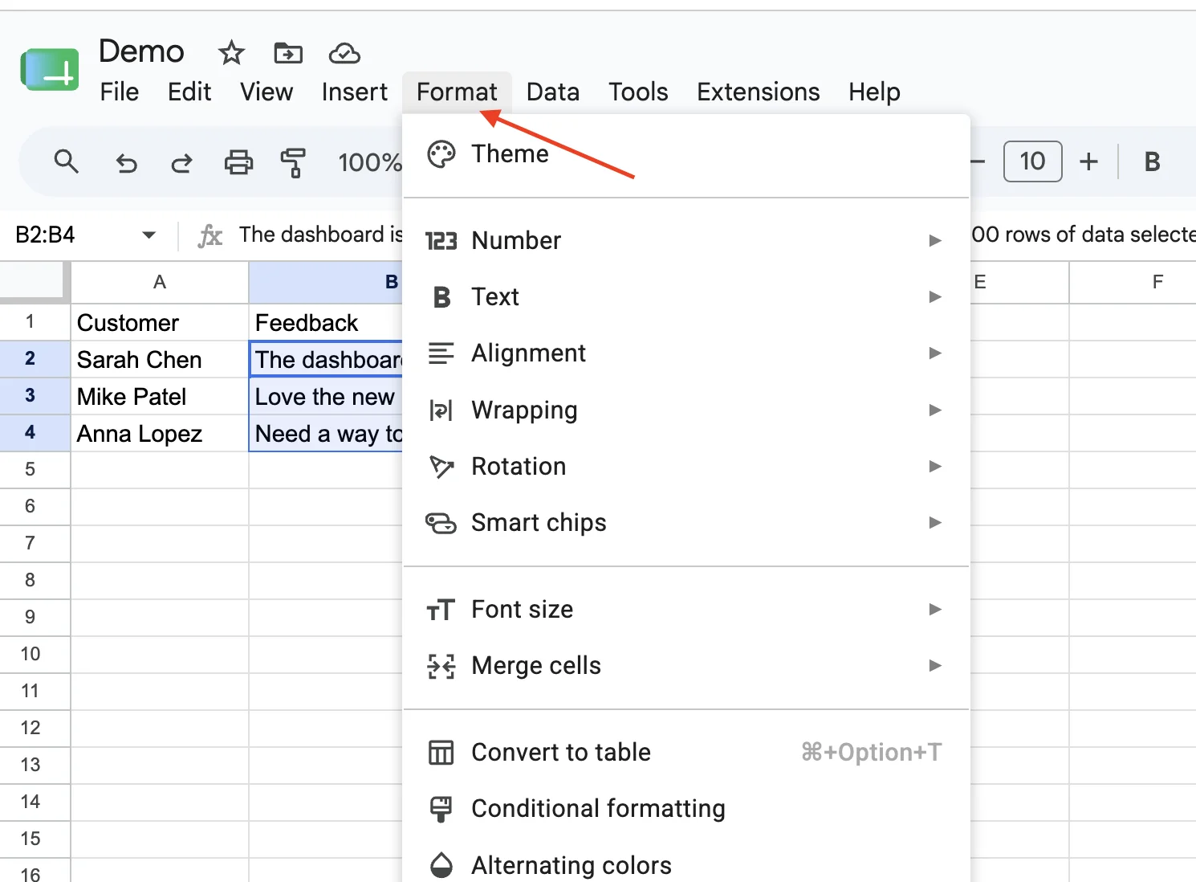1196x882 pixels.
Task: Select cell containing Customer
Action: tap(160, 322)
